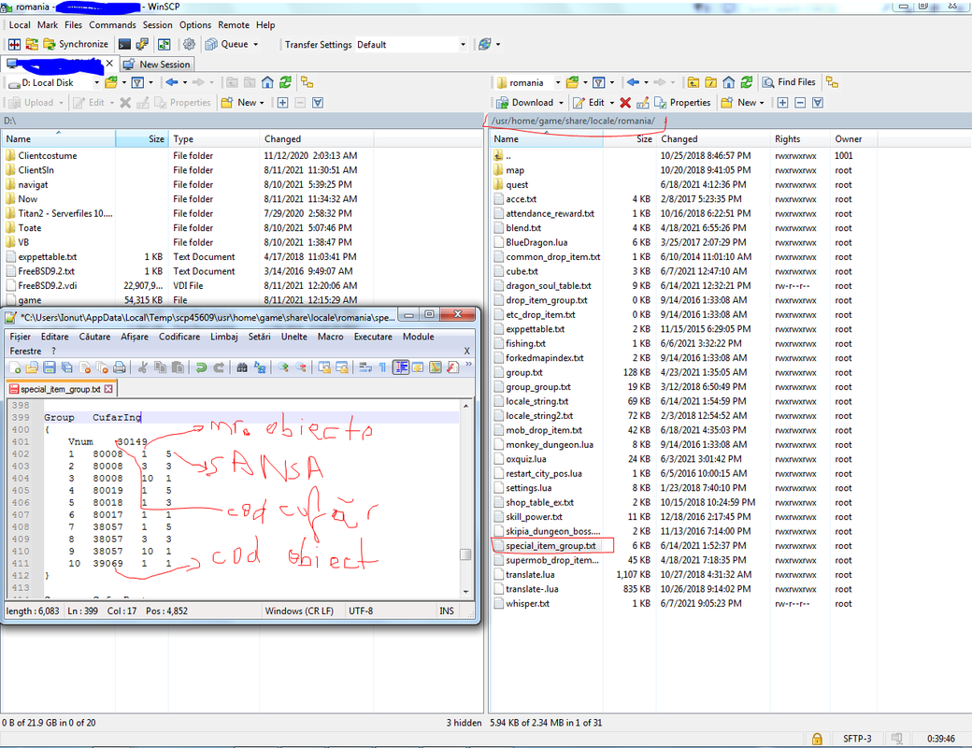Open session in PuTTY icon

coord(143,44)
